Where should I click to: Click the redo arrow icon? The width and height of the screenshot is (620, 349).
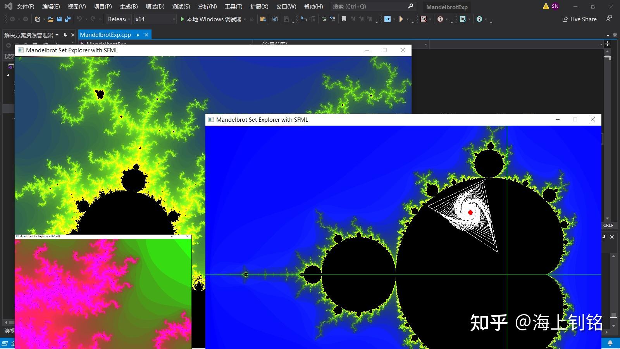[93, 19]
